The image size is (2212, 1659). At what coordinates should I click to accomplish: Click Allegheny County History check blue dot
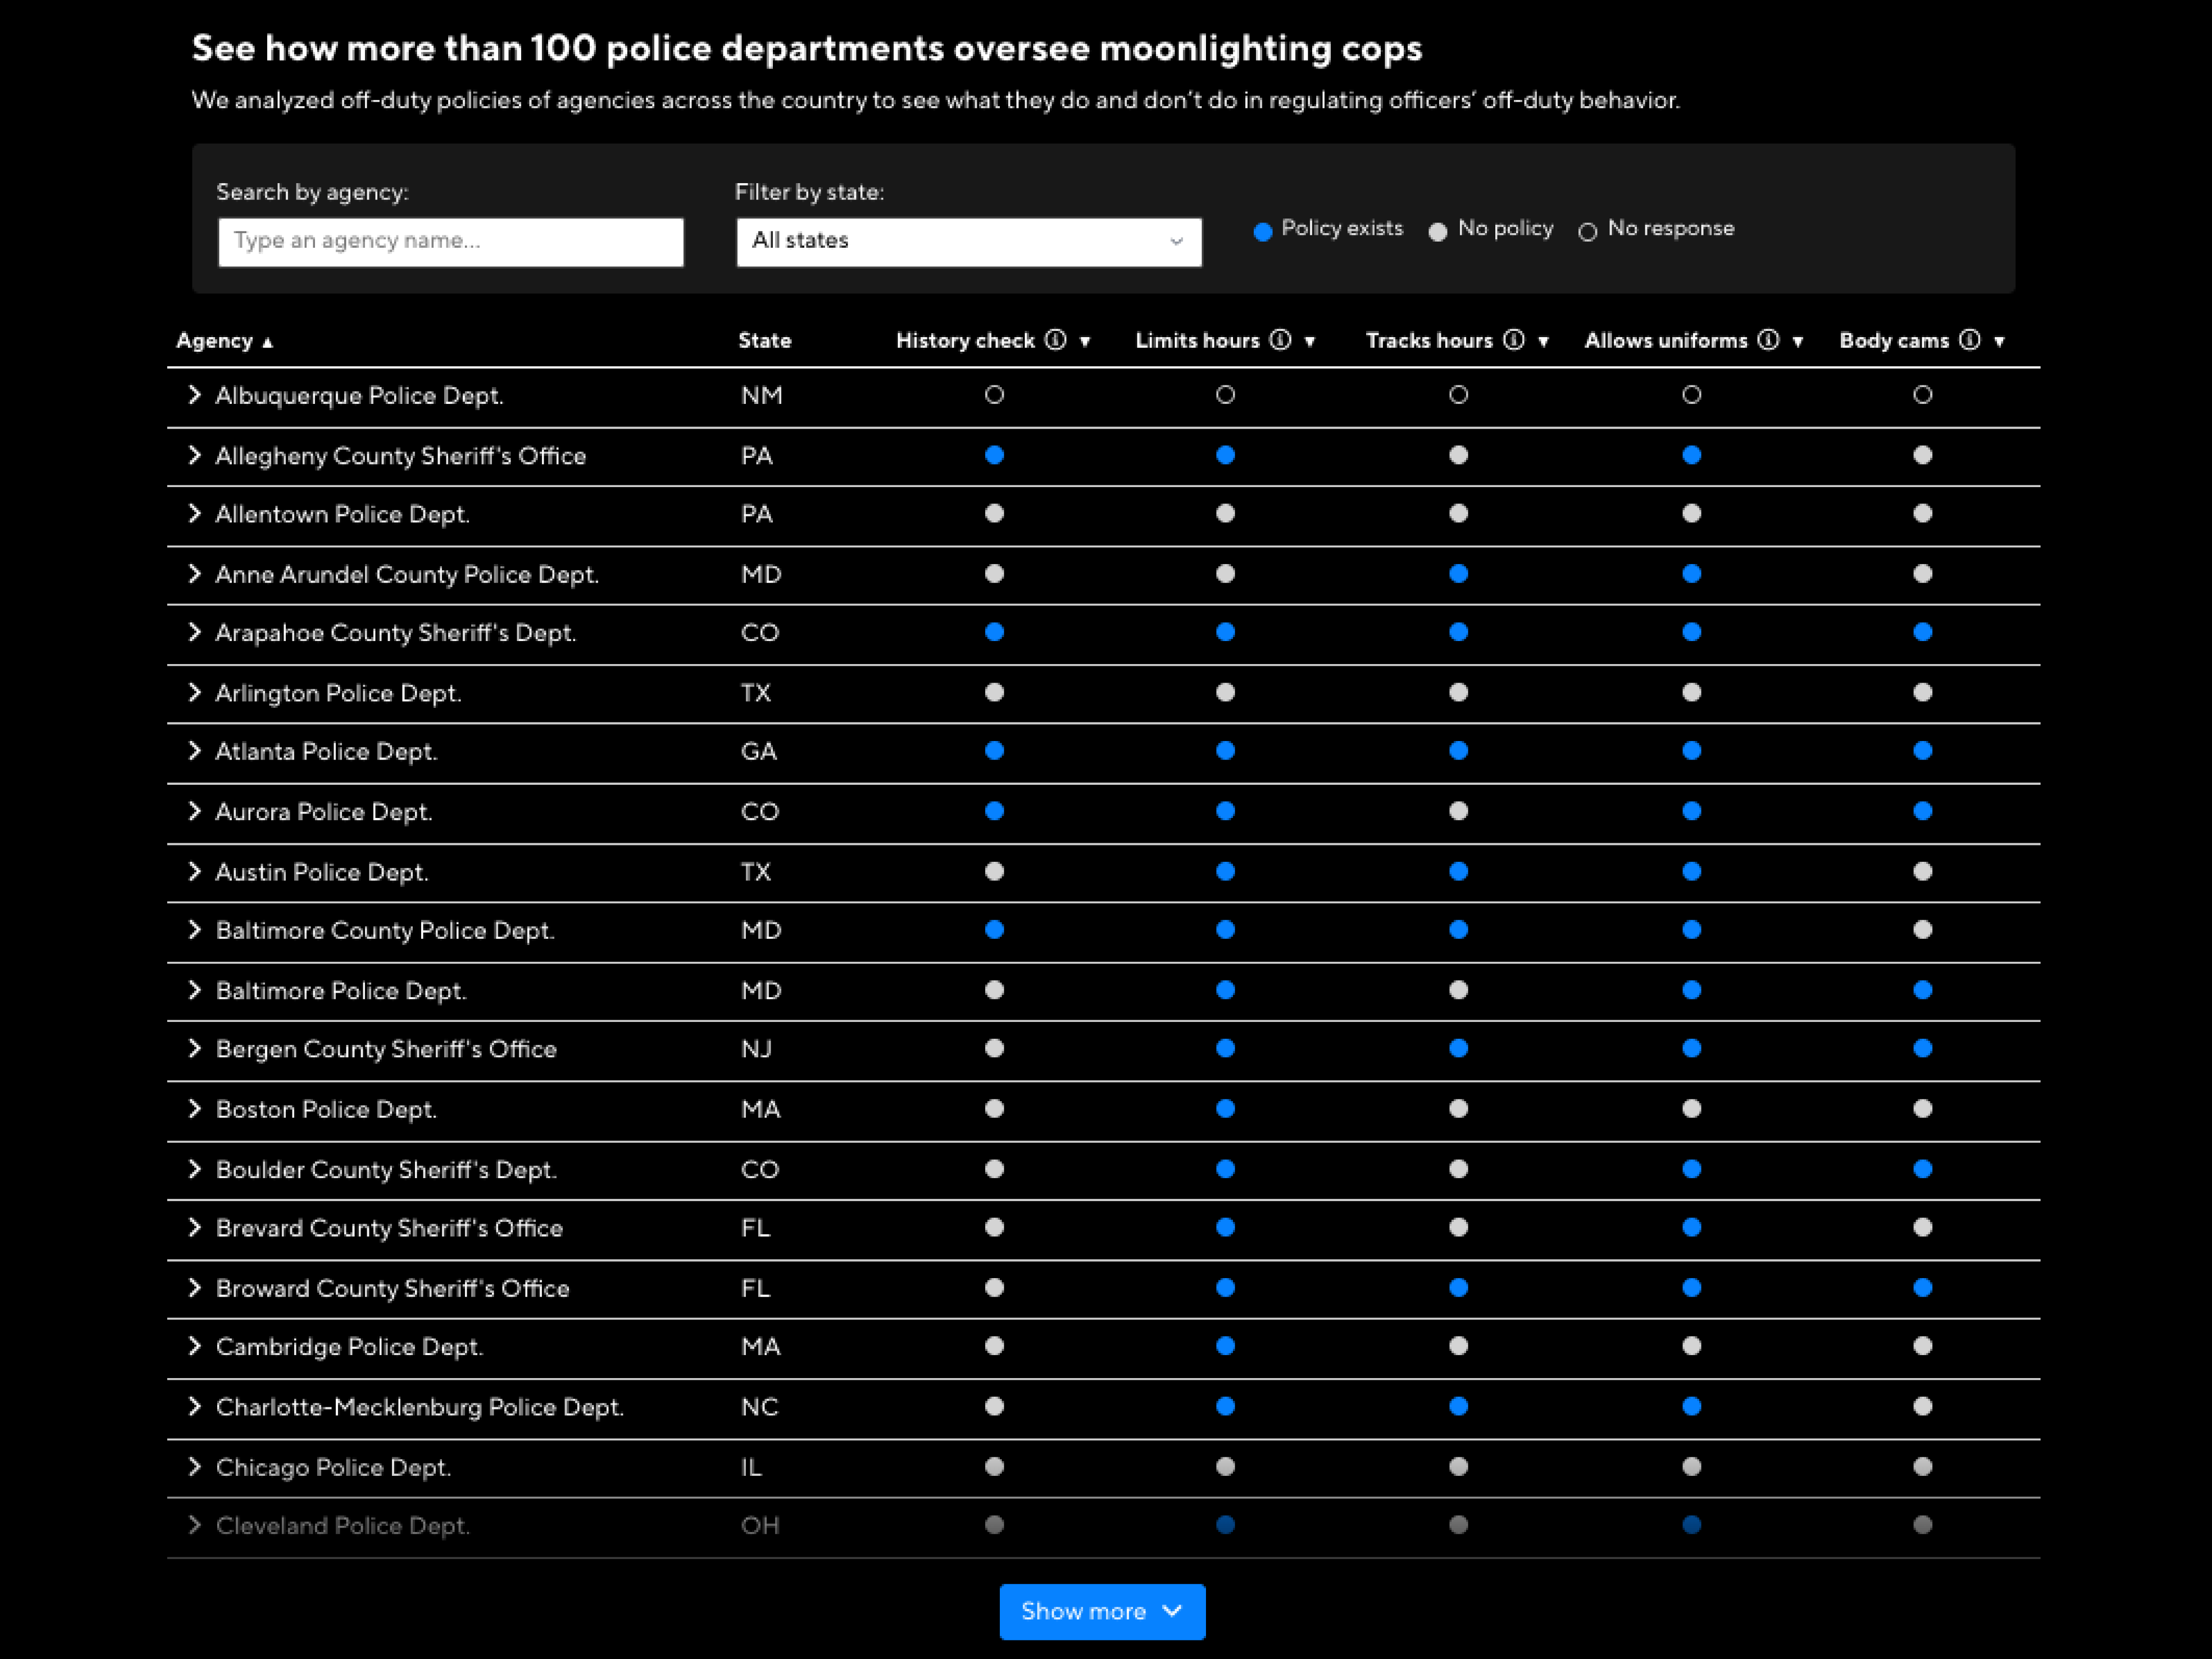tap(994, 455)
